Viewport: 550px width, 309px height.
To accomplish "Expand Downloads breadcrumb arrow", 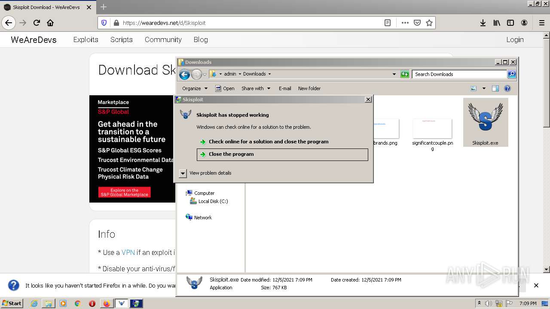I will pos(269,74).
